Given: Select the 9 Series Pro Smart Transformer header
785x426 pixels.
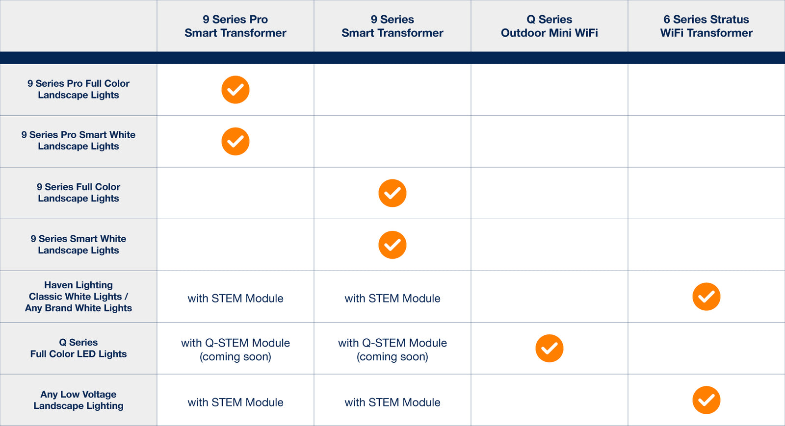Looking at the screenshot, I should coord(235,26).
